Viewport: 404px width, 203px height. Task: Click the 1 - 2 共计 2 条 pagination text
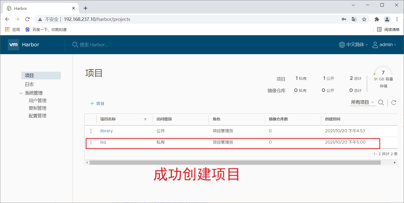click(385, 154)
